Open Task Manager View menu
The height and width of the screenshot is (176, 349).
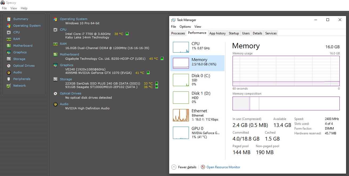point(198,27)
